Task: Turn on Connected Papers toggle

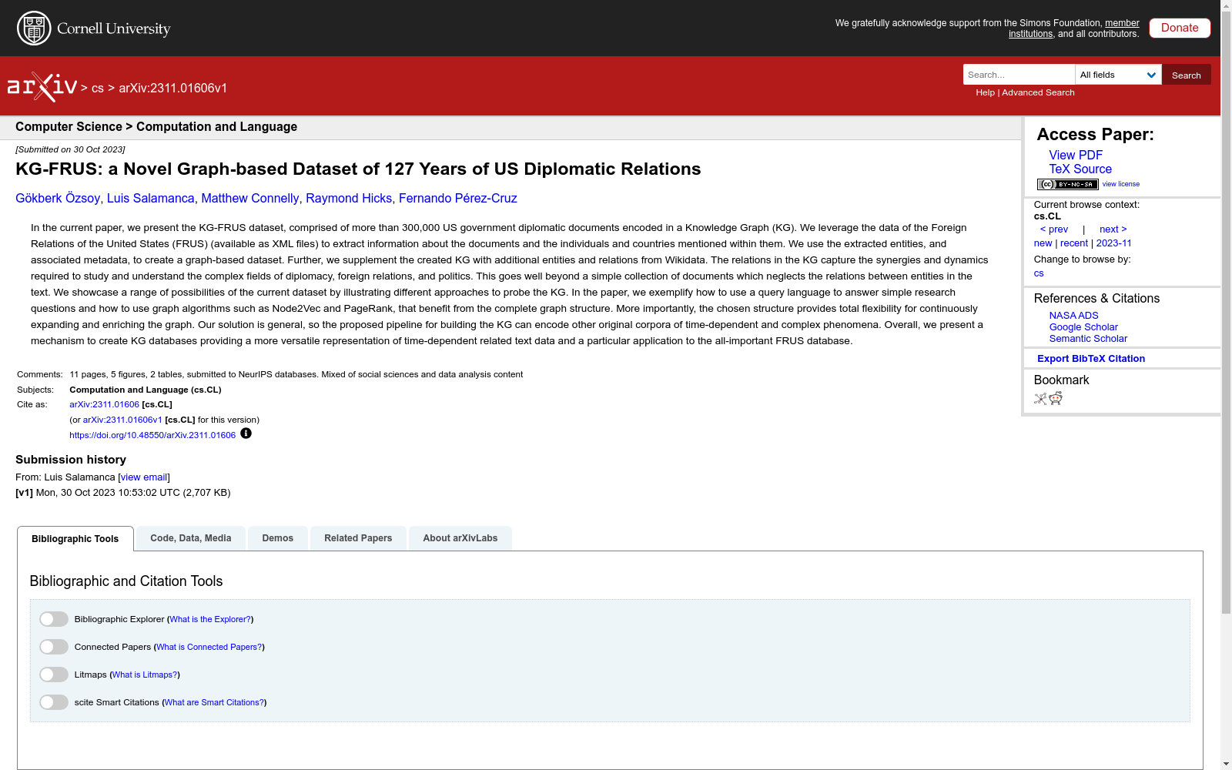Action: (x=54, y=647)
